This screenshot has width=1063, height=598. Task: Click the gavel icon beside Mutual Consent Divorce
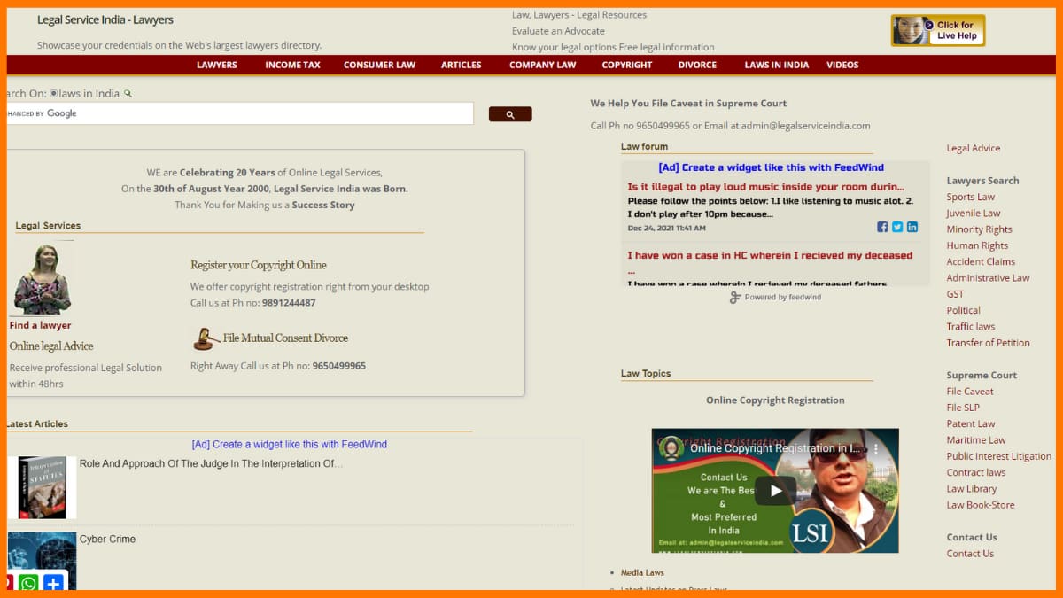click(x=206, y=338)
